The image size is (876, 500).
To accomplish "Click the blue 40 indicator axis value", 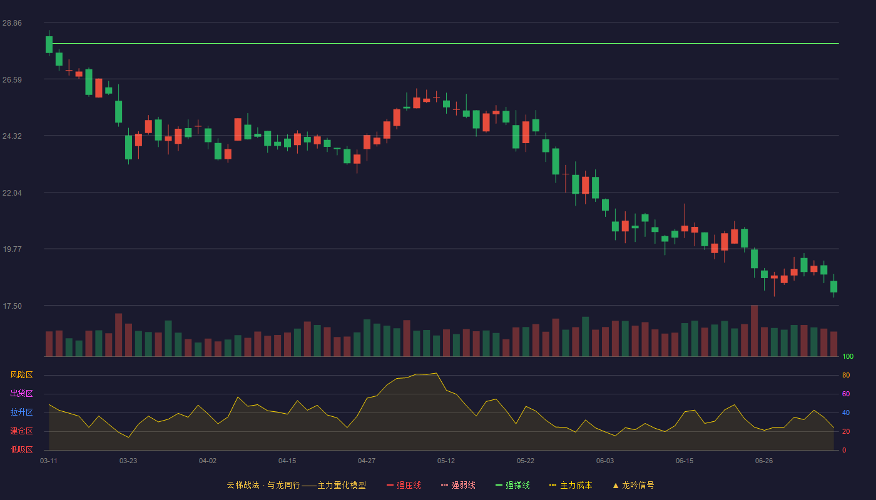I will [x=846, y=412].
